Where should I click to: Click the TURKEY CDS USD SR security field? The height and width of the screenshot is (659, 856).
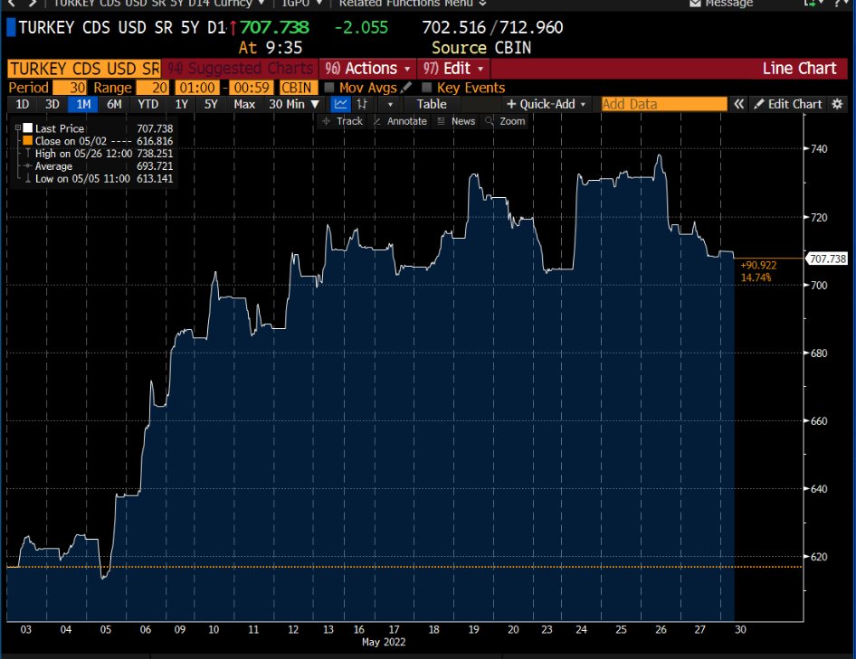tap(84, 68)
